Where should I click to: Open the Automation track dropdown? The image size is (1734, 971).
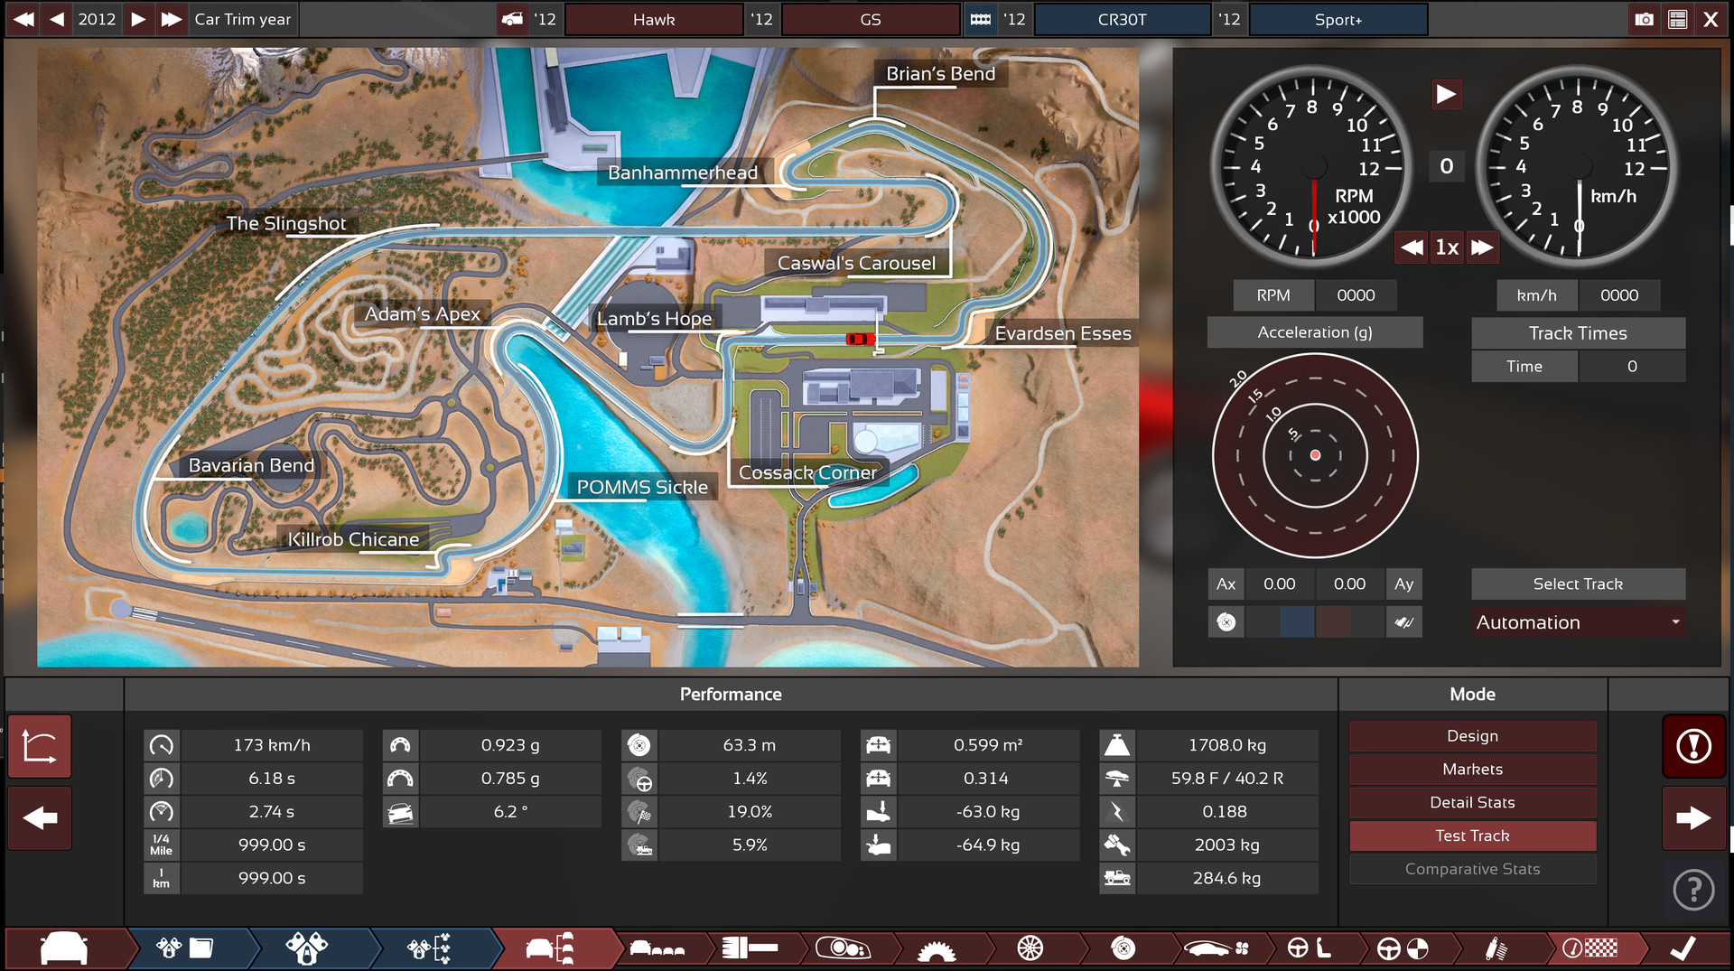(1578, 621)
